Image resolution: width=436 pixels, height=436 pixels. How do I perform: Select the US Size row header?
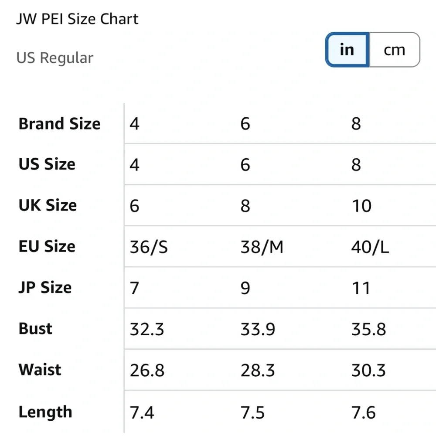[47, 164]
